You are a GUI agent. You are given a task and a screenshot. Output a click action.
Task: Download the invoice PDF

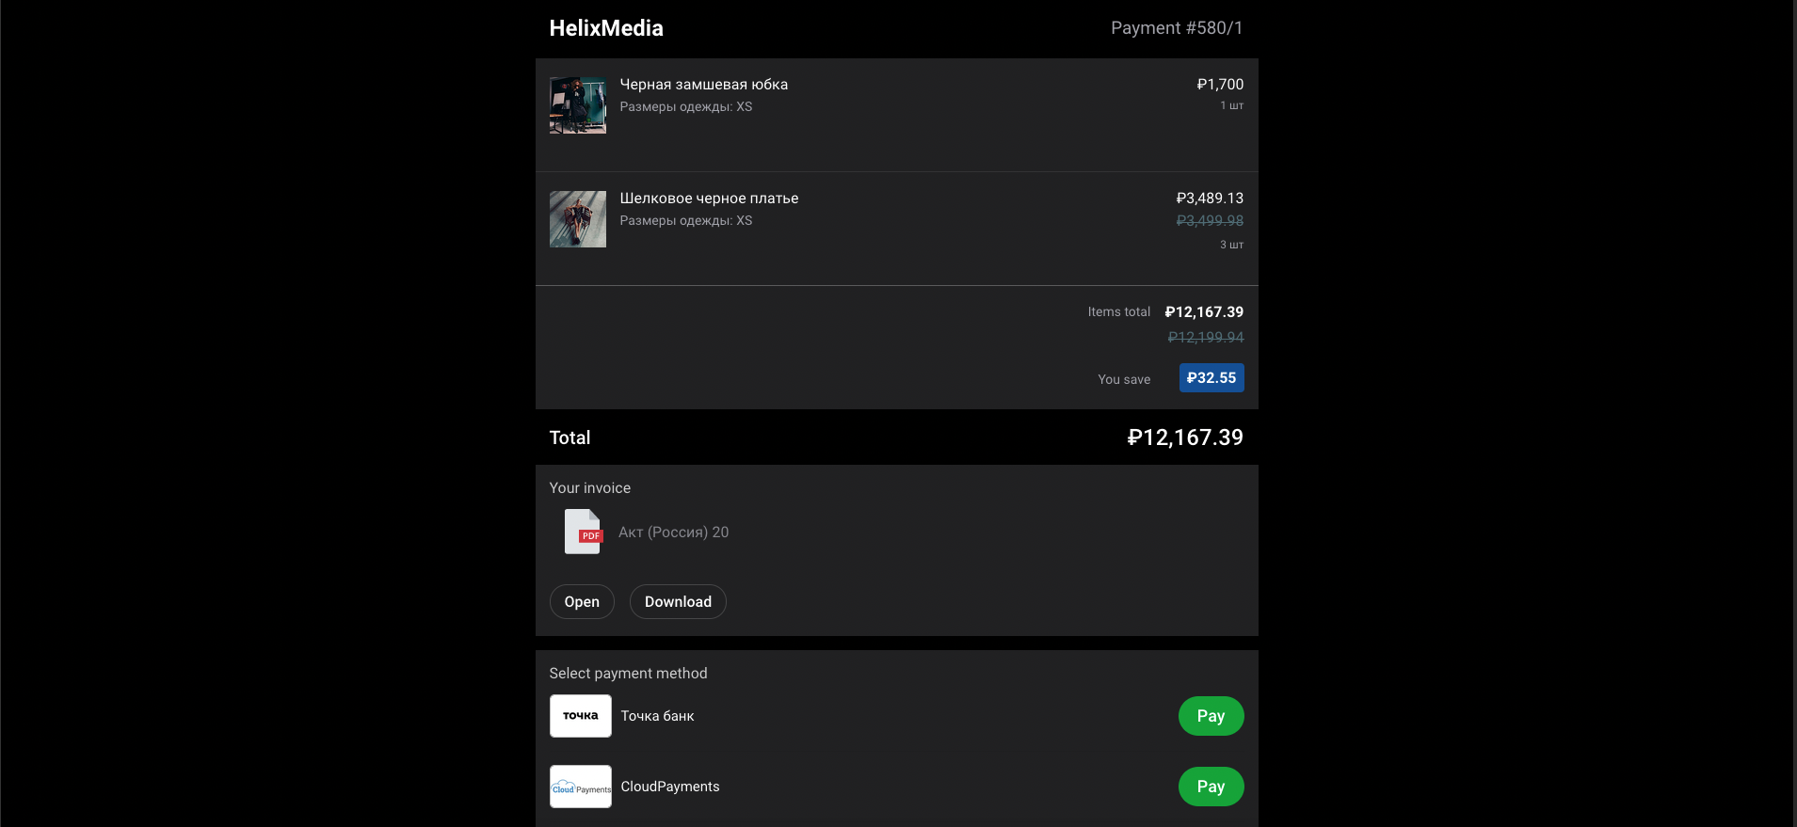(x=678, y=602)
